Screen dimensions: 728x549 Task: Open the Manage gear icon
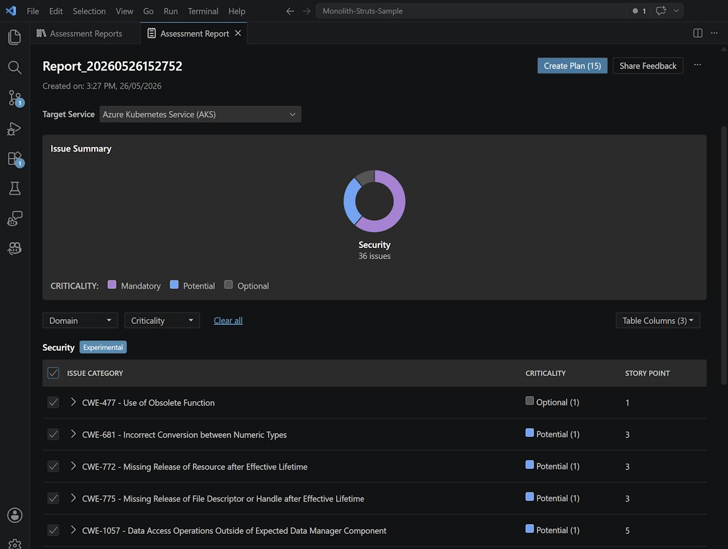click(15, 544)
